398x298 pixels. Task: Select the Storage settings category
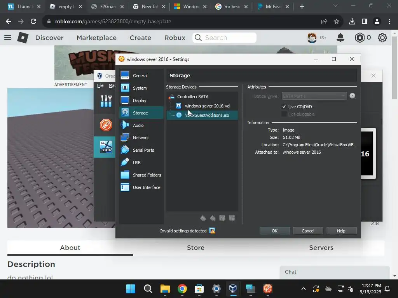141,113
